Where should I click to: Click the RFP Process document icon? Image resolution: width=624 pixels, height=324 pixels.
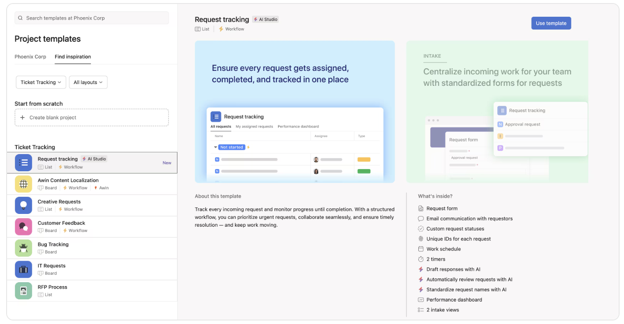pos(23,291)
